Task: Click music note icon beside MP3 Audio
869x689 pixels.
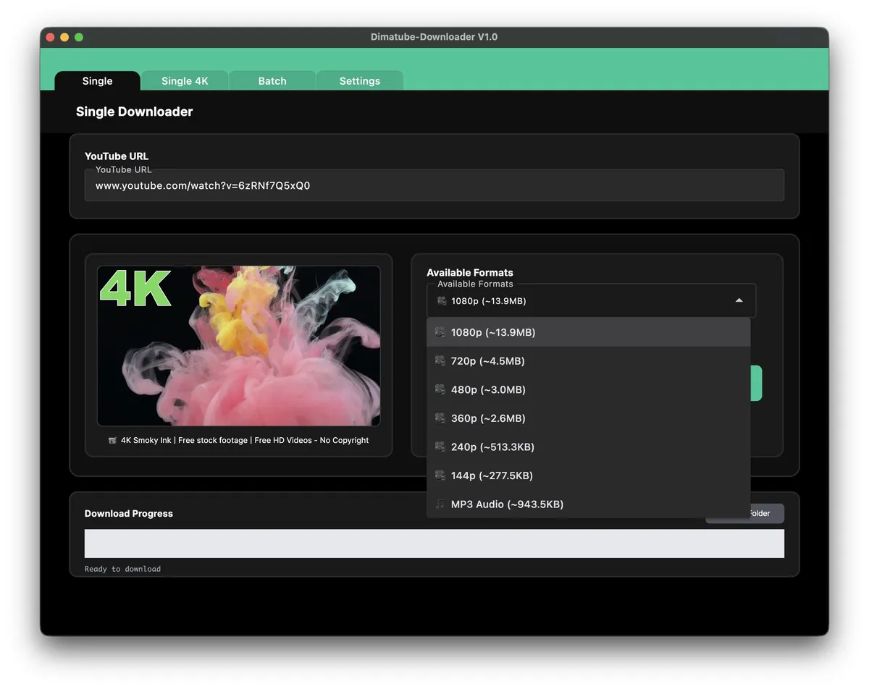Action: pyautogui.click(x=440, y=504)
